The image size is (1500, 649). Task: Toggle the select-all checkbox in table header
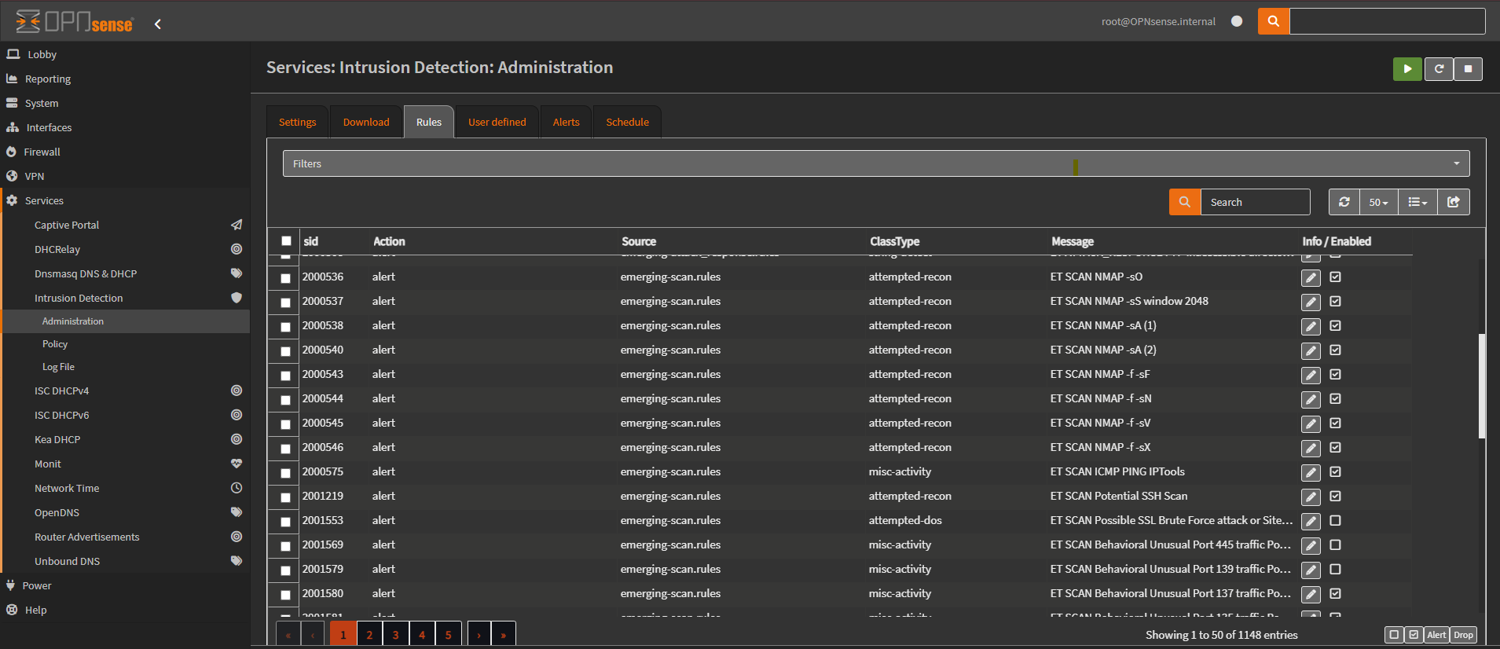coord(286,241)
